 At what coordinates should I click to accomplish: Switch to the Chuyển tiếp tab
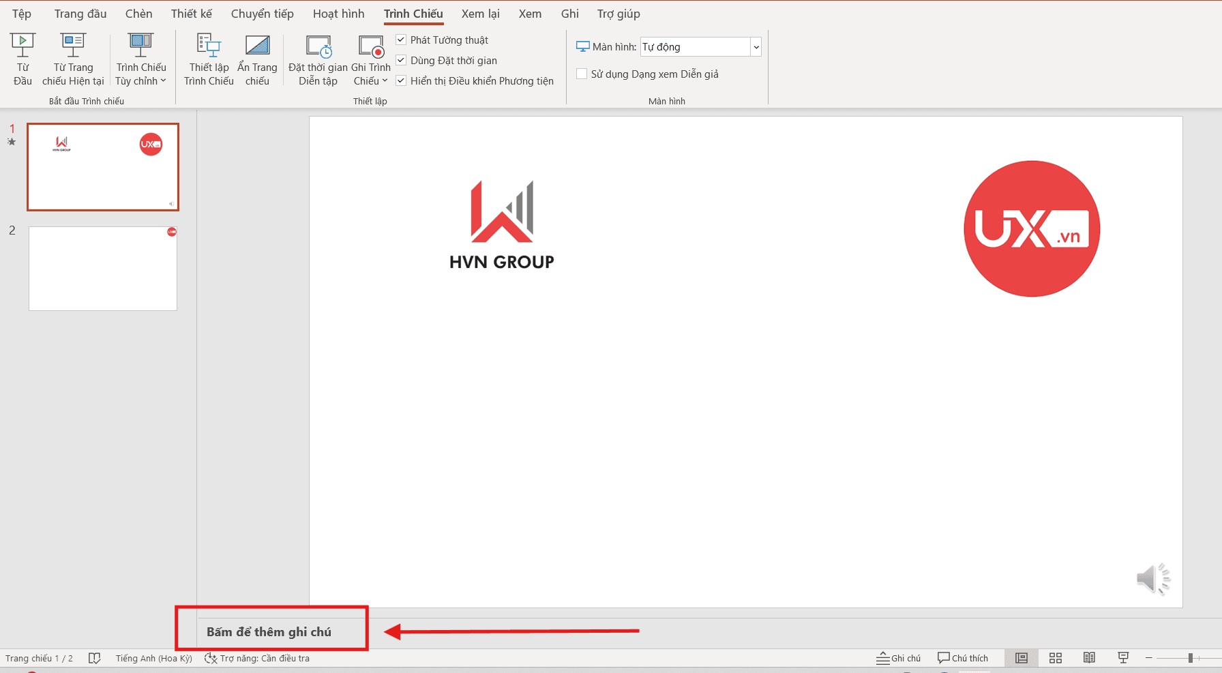pos(262,13)
